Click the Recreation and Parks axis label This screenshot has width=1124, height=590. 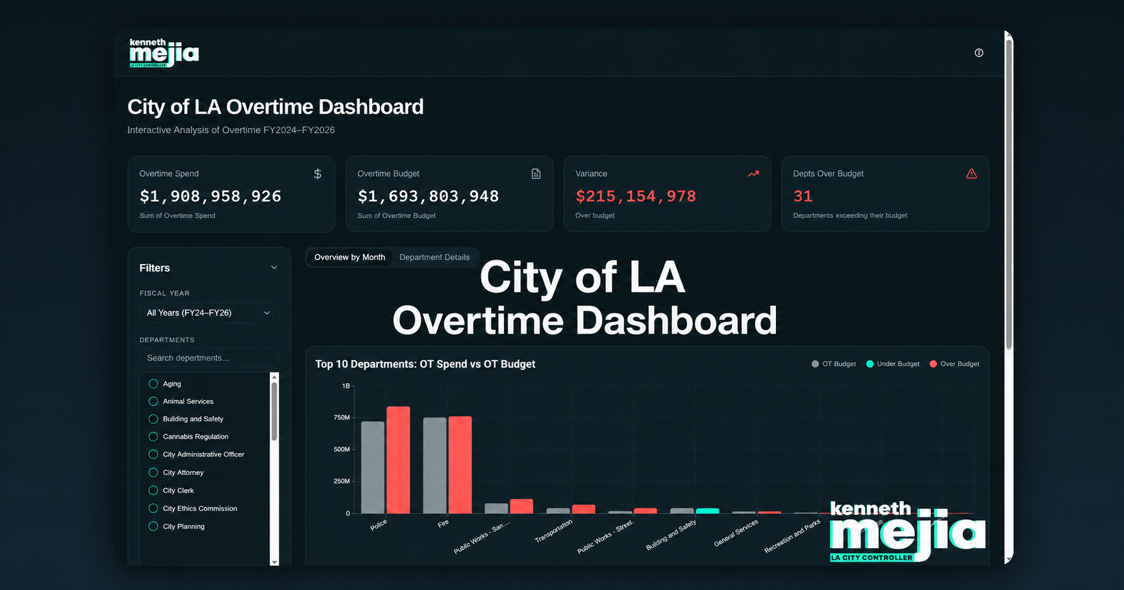(x=792, y=536)
